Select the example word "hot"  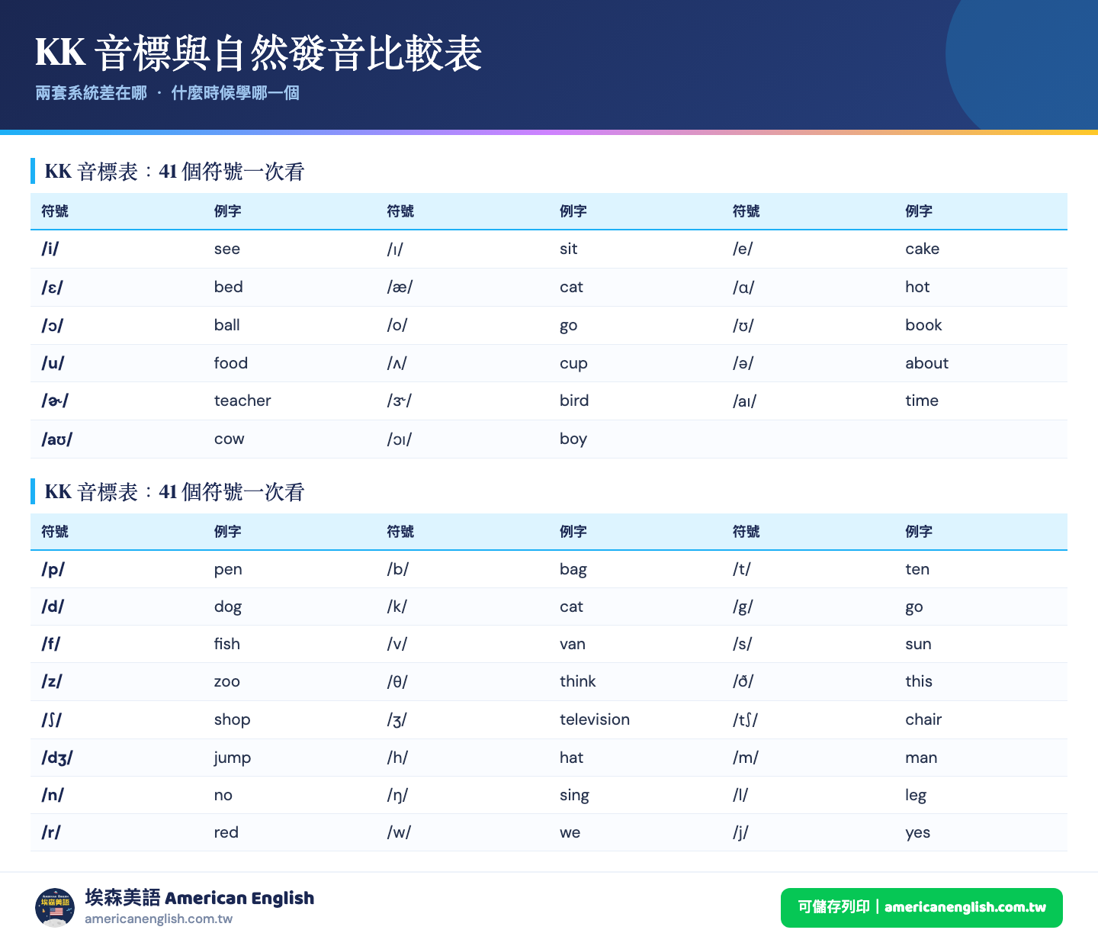click(x=917, y=287)
